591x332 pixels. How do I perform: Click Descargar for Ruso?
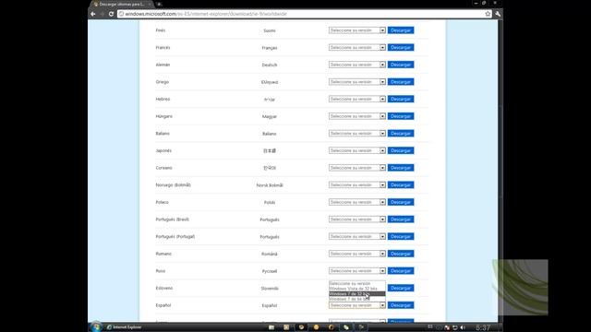[401, 270]
